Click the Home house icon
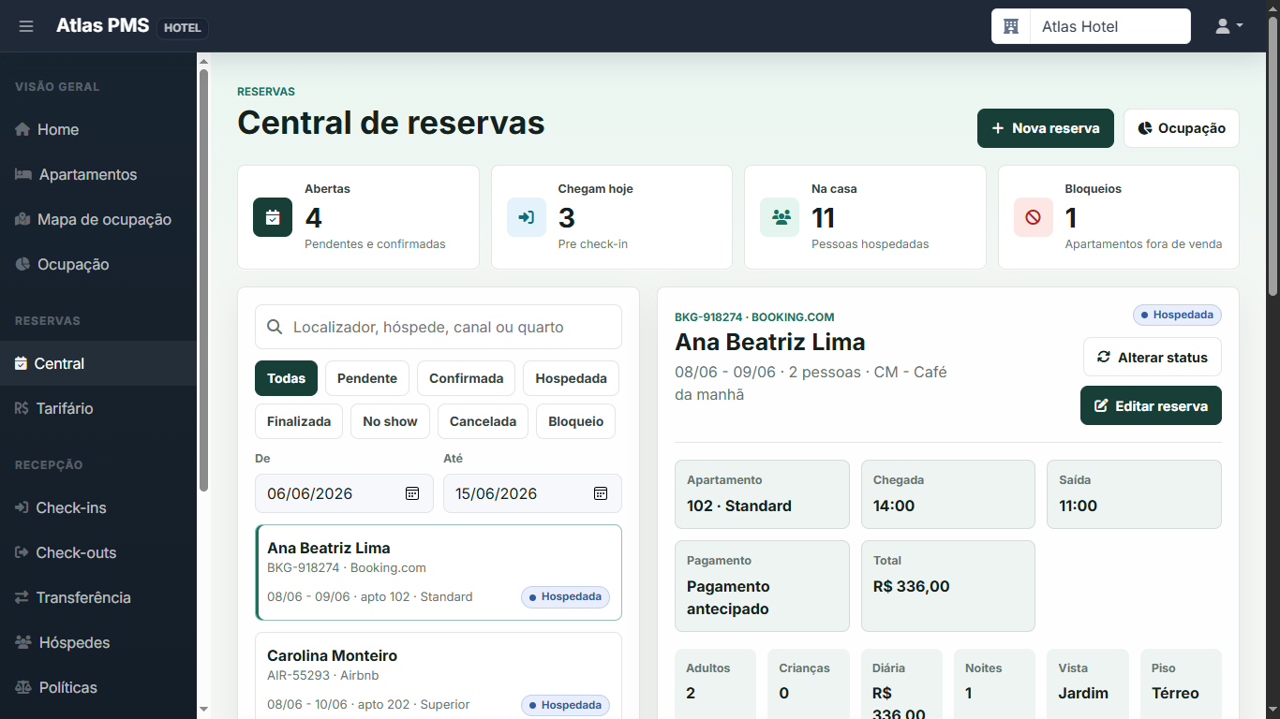Image resolution: width=1280 pixels, height=719 pixels. tap(22, 129)
